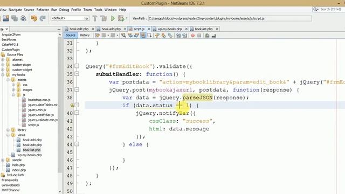Toggle Rectangular Selection in editor toolbar
The width and height of the screenshot is (345, 194).
(150, 36)
